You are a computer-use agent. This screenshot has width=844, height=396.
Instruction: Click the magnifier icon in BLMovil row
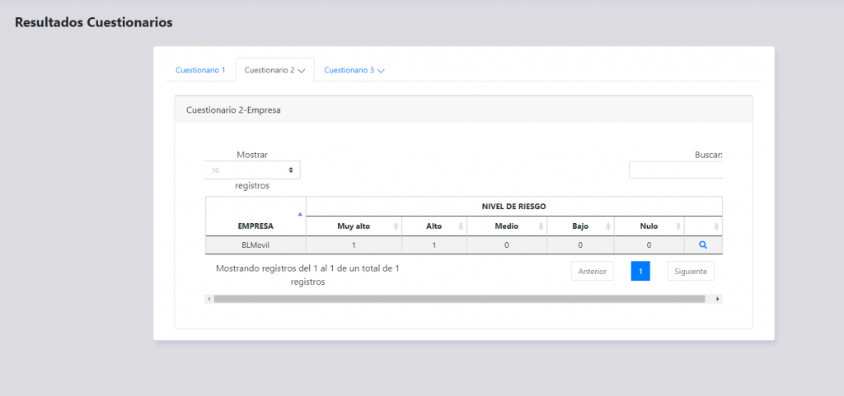pos(703,245)
